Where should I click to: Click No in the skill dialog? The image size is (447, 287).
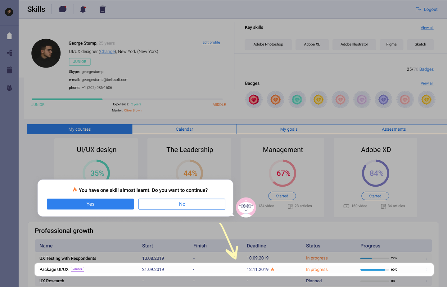pos(182,204)
